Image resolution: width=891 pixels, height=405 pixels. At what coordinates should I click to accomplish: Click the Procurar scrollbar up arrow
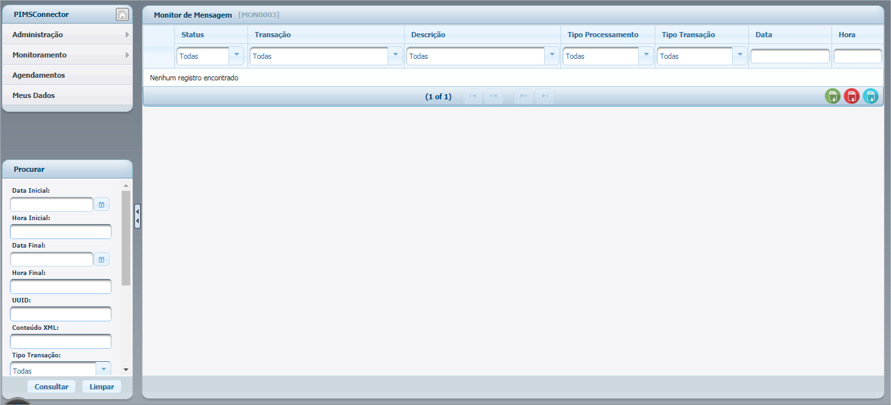126,186
